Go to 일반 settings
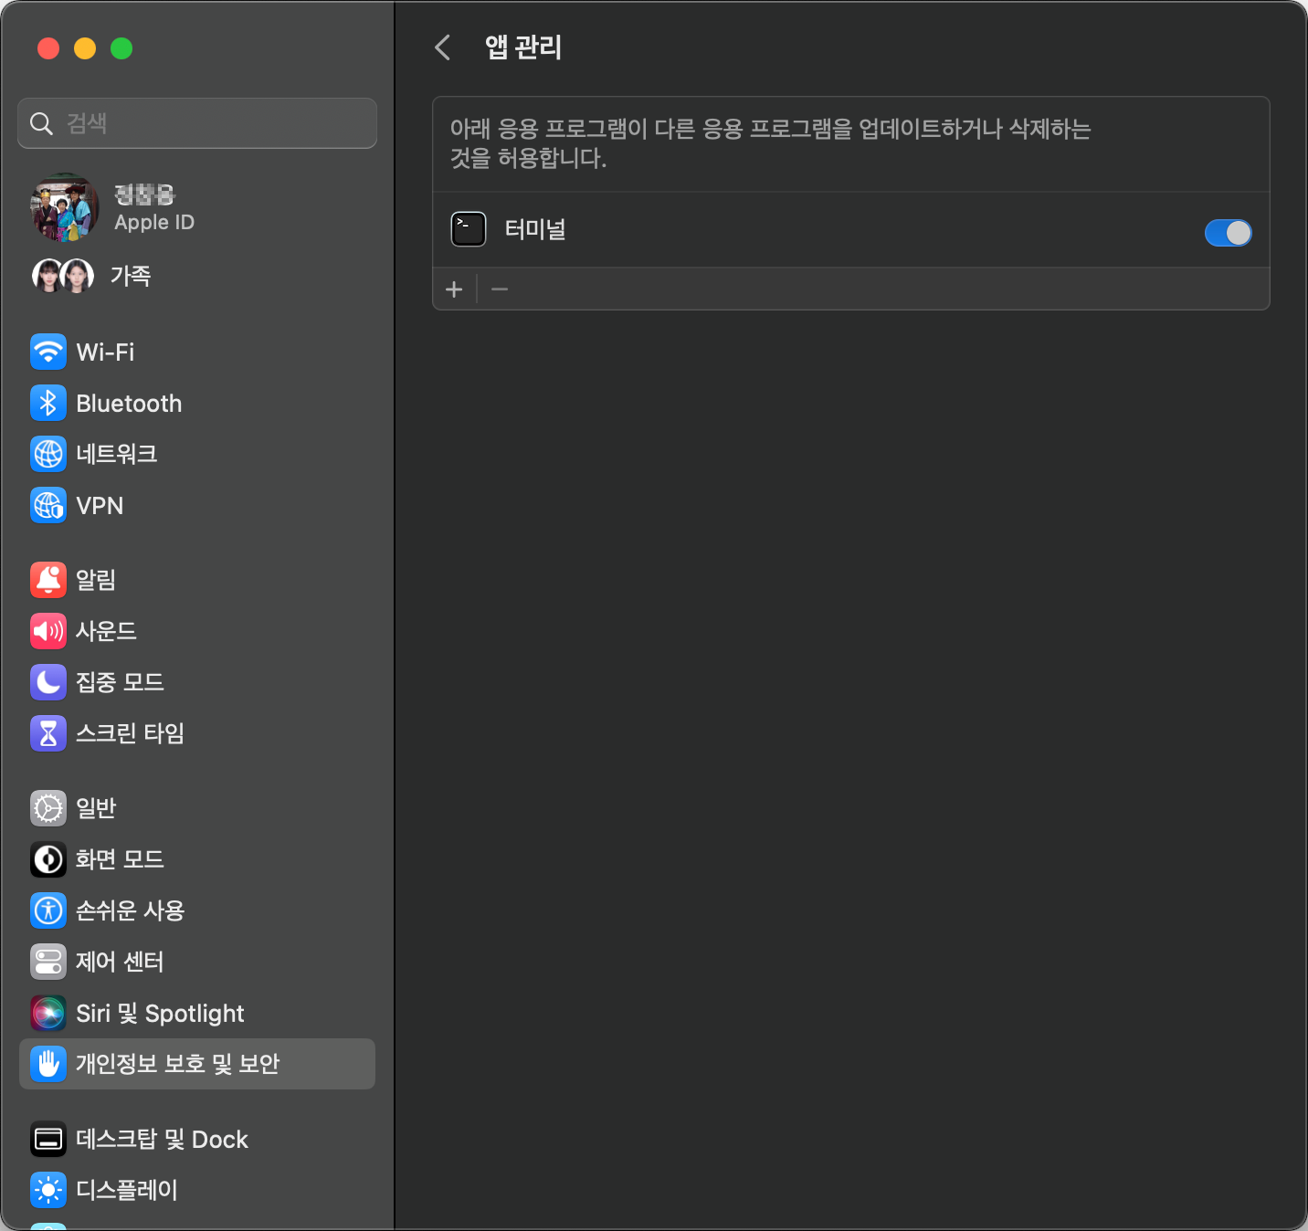This screenshot has width=1308, height=1231. [95, 808]
